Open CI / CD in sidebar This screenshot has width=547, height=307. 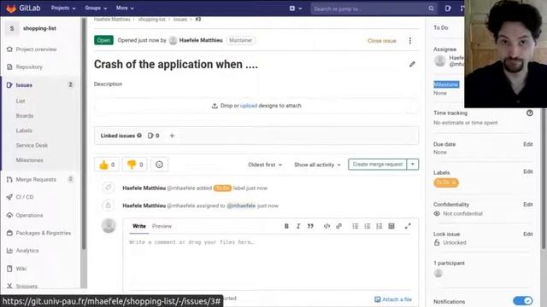[25, 197]
